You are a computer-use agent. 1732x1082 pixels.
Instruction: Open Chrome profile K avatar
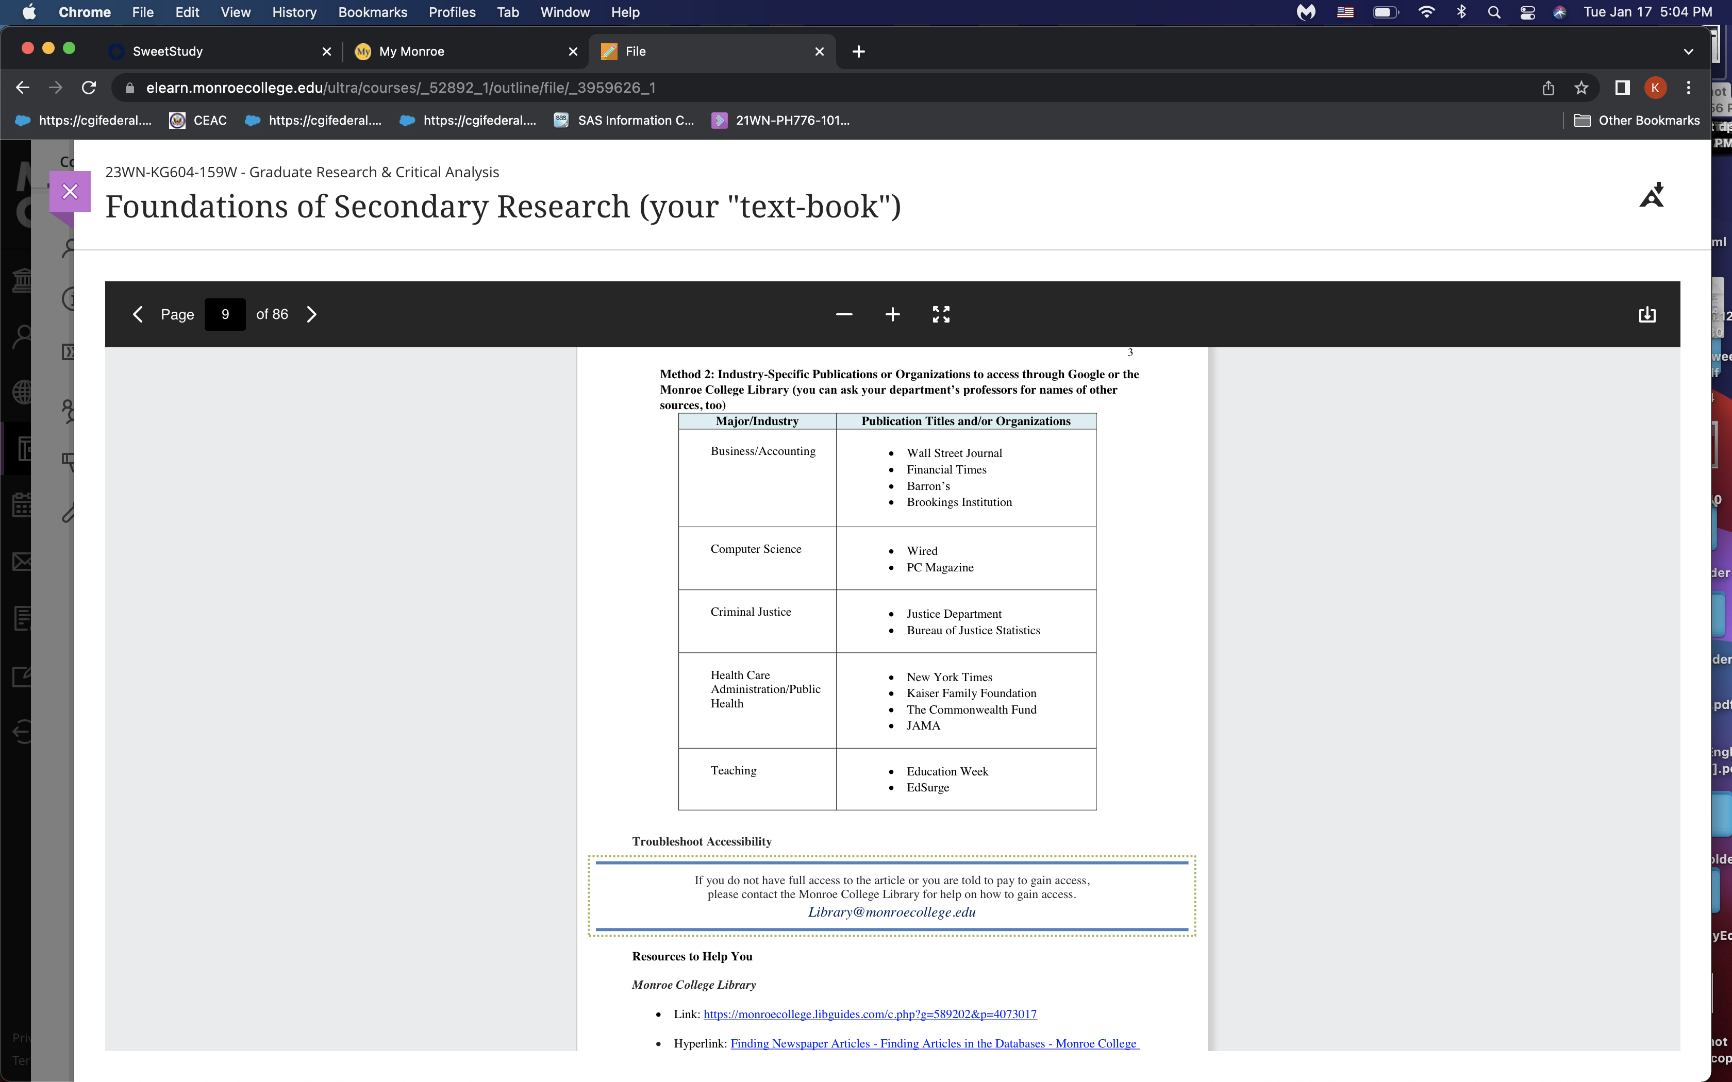coord(1655,87)
